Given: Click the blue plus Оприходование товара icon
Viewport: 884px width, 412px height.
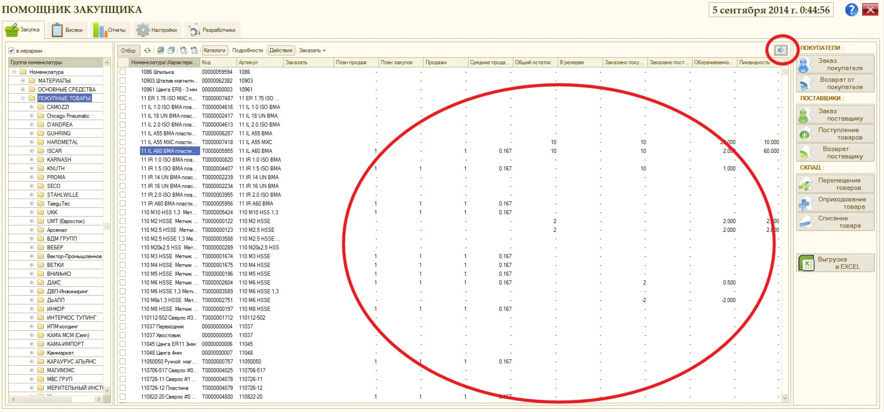Looking at the screenshot, I should click(x=805, y=203).
